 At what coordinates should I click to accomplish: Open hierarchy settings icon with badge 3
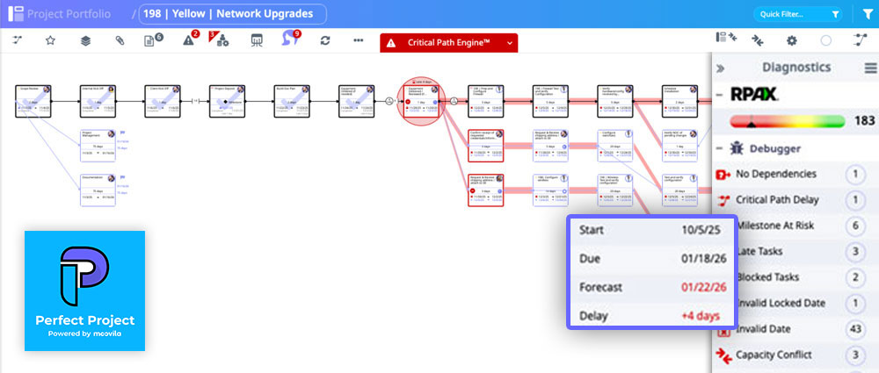point(220,39)
